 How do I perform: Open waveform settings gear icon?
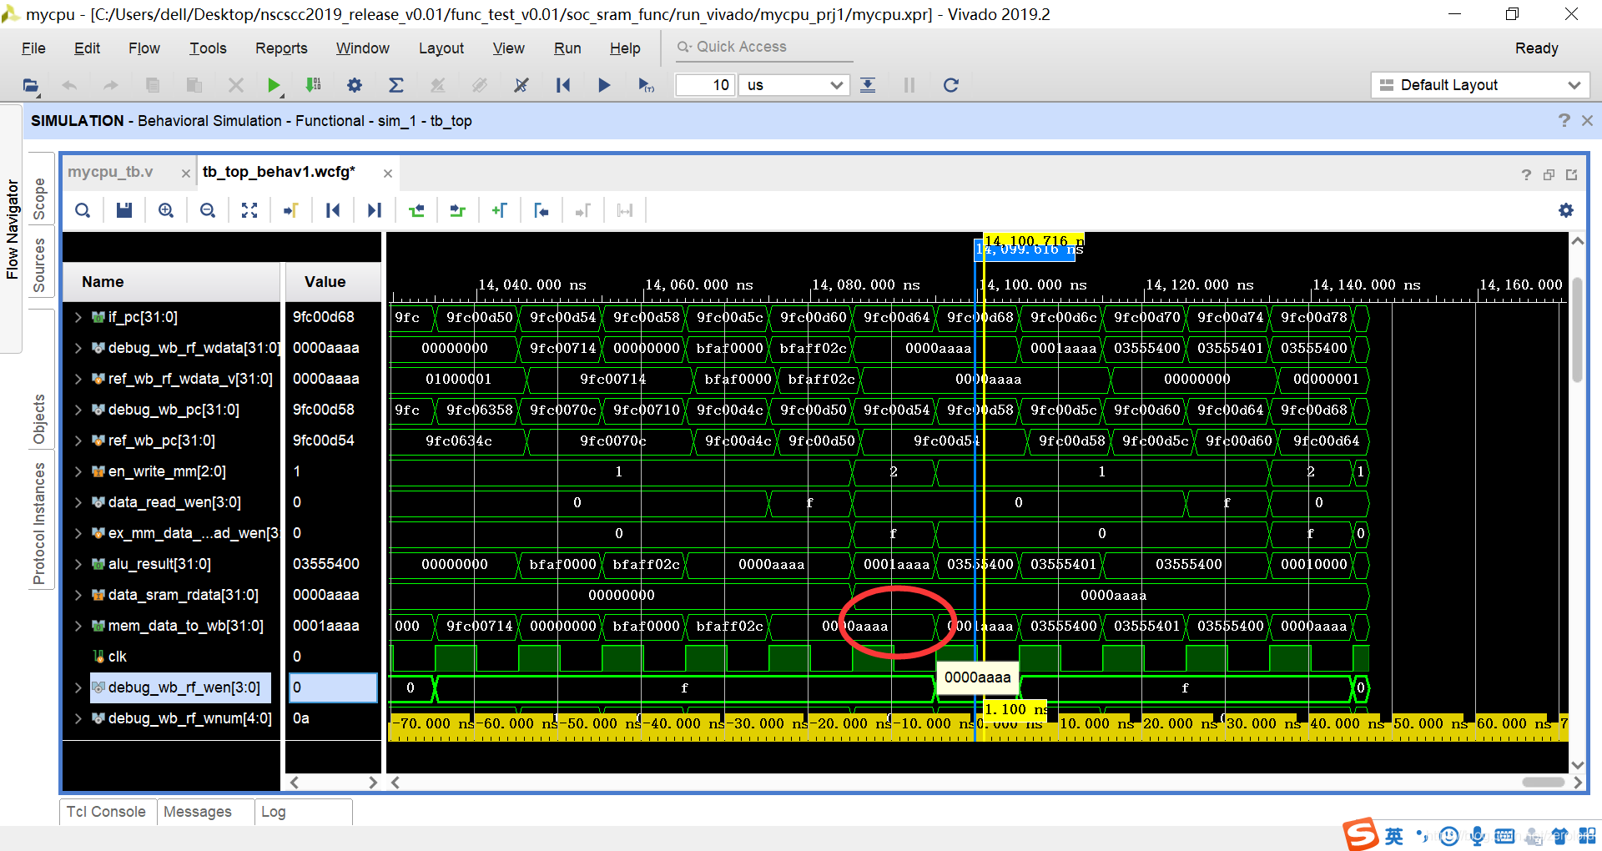1566,210
